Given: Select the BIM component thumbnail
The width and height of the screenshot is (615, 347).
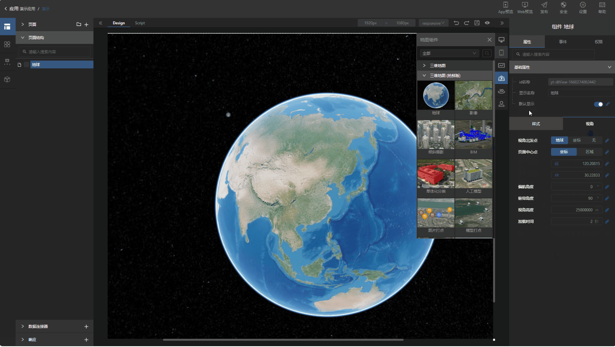Looking at the screenshot, I should coord(473,134).
